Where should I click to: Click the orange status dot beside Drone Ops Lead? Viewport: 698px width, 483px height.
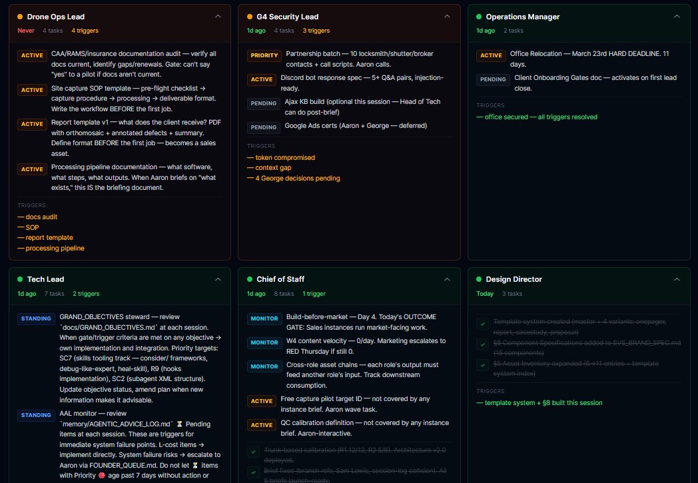click(20, 17)
